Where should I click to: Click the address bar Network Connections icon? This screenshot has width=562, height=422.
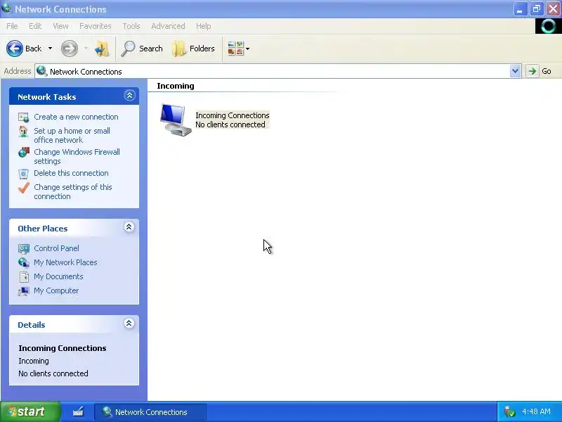point(41,71)
